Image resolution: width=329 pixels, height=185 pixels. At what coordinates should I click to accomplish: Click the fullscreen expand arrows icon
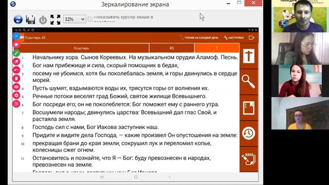click(x=55, y=20)
